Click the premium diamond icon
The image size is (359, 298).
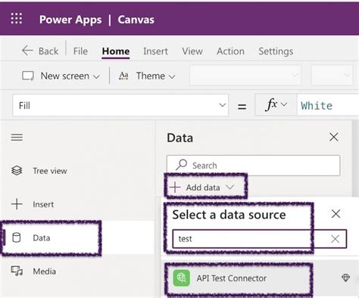pyautogui.click(x=345, y=278)
